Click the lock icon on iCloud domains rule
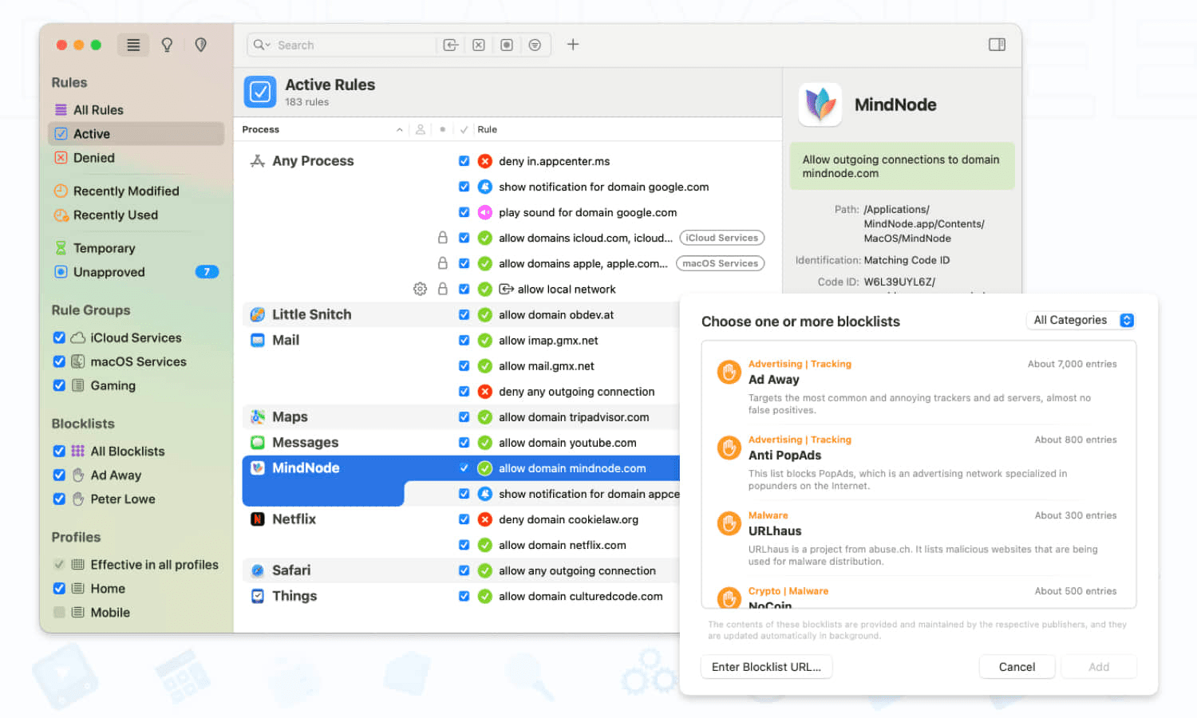This screenshot has width=1197, height=718. click(442, 238)
